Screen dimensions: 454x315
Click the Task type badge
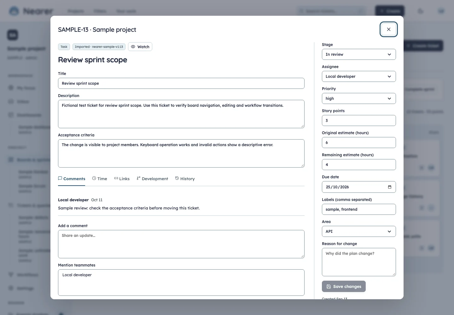point(64,47)
